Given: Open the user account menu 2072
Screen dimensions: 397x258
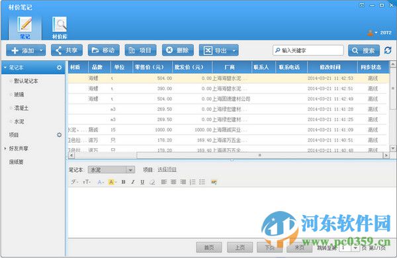Looking at the screenshot, I should pos(379,32).
